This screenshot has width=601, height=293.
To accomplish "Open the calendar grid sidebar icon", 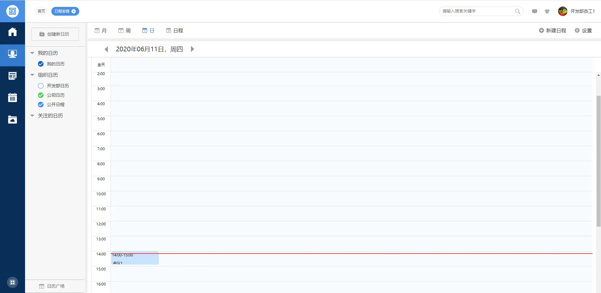I will point(13,98).
